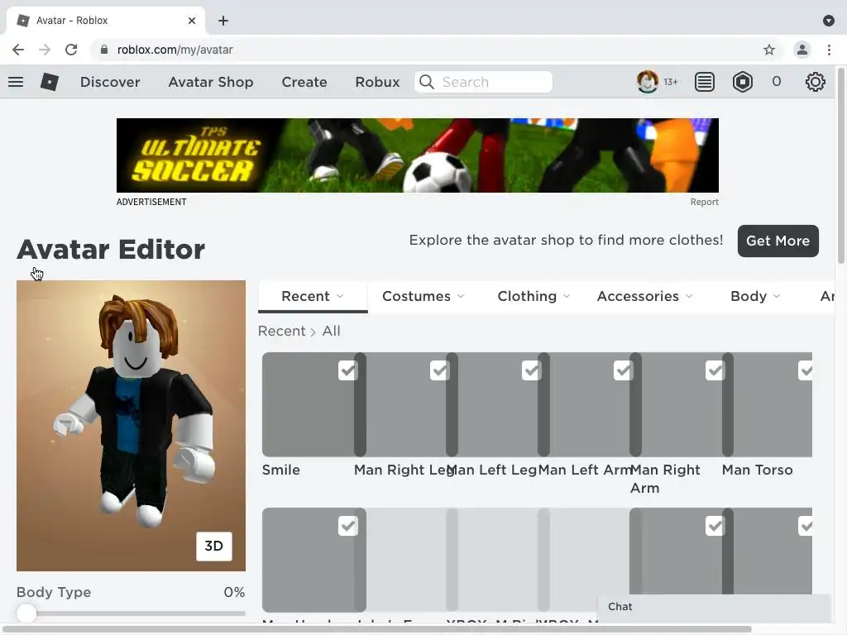Click the browser address bar URL
Viewport: 847px width, 635px height.
(x=175, y=50)
